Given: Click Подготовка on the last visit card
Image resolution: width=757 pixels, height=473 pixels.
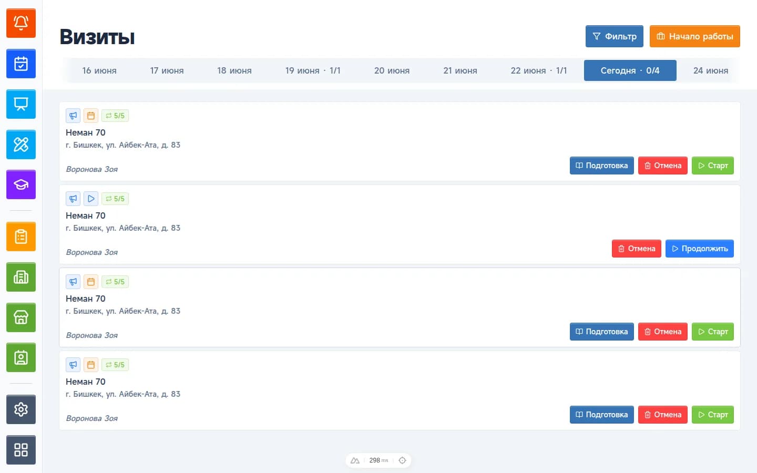Looking at the screenshot, I should (x=602, y=415).
